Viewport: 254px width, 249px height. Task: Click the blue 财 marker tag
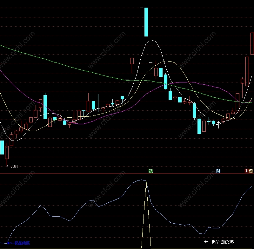click(x=218, y=171)
